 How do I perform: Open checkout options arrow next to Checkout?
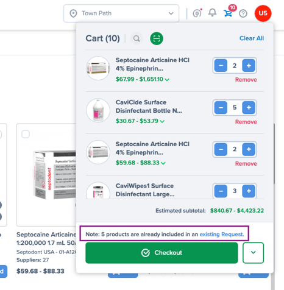tap(253, 253)
